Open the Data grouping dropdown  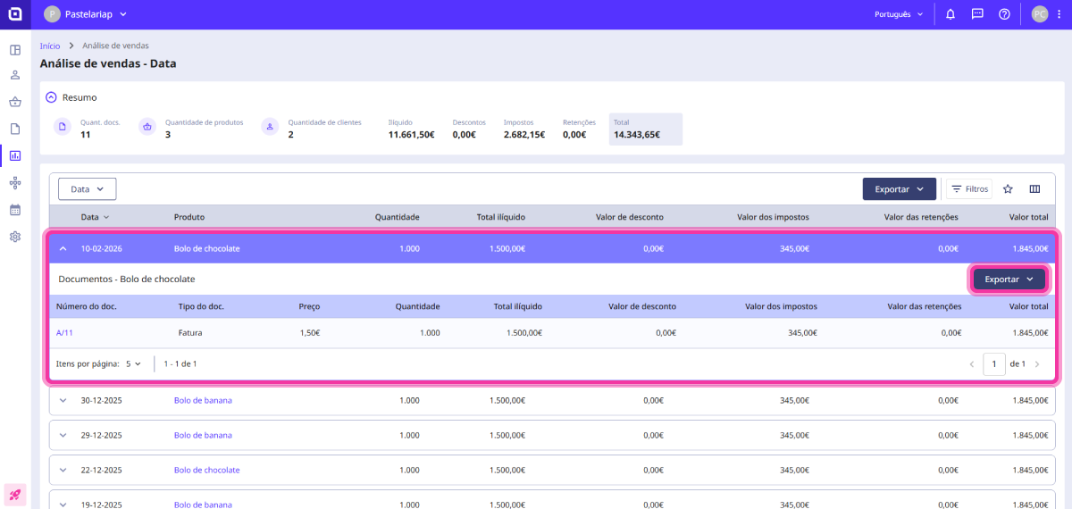coord(87,189)
